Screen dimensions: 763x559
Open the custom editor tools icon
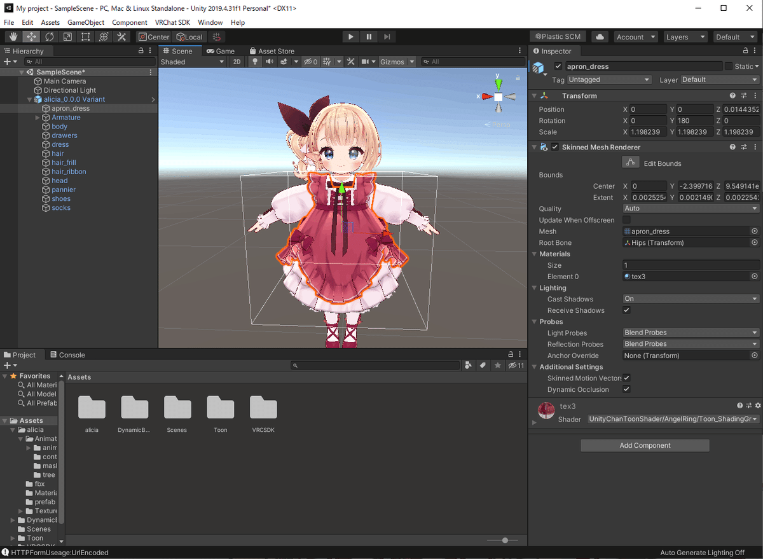click(x=121, y=37)
